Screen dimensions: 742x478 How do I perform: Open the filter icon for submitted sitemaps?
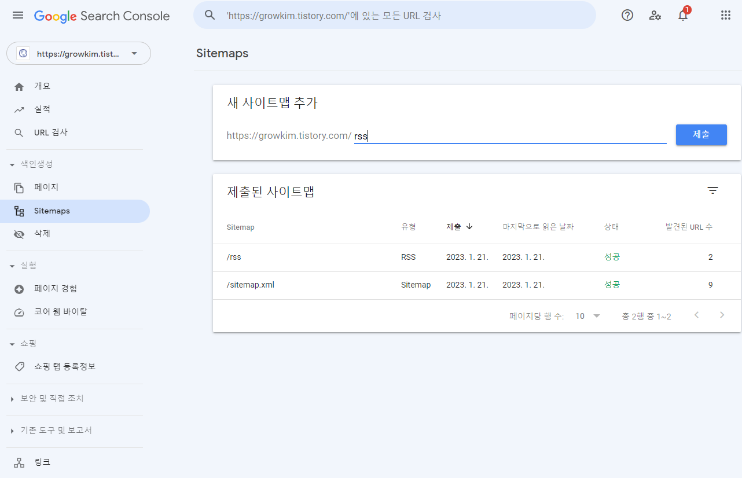[713, 190]
